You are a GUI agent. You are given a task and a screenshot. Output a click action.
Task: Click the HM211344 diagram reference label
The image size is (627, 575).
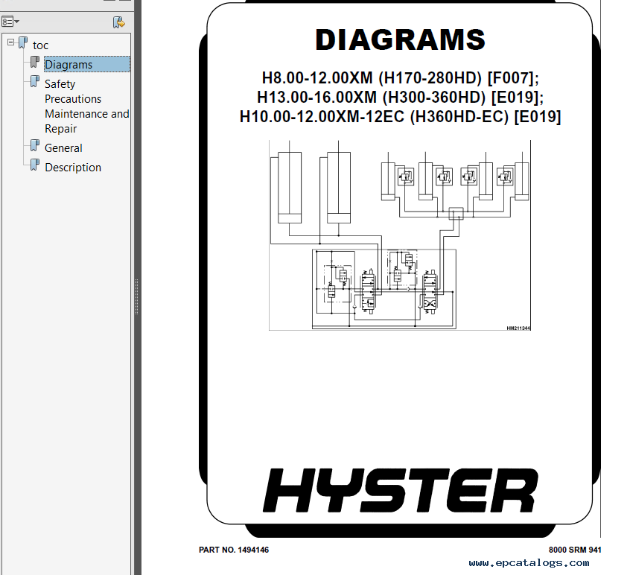coord(518,328)
